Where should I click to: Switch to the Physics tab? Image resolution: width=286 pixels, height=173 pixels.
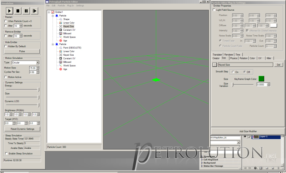[234, 58]
